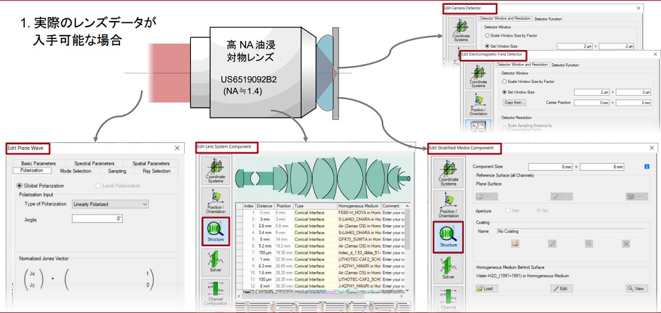Switch to Spatial Parameters tab

click(151, 163)
